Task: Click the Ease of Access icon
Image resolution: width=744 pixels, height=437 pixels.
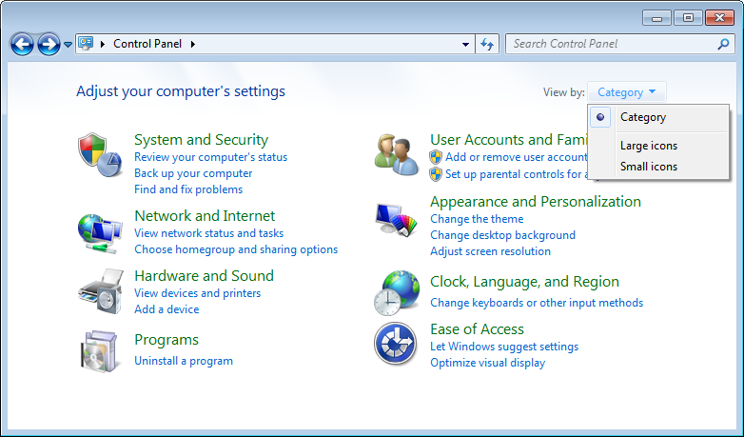Action: (x=395, y=343)
